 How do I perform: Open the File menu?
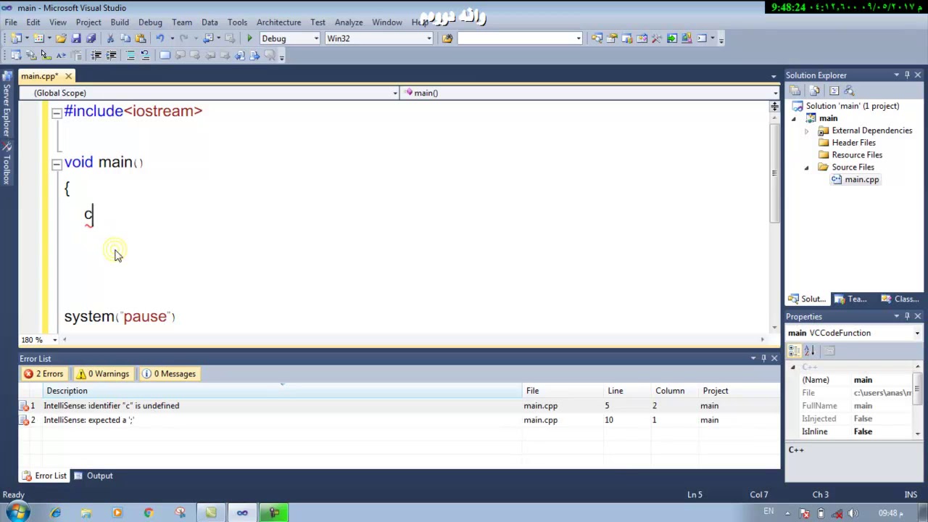pos(12,22)
